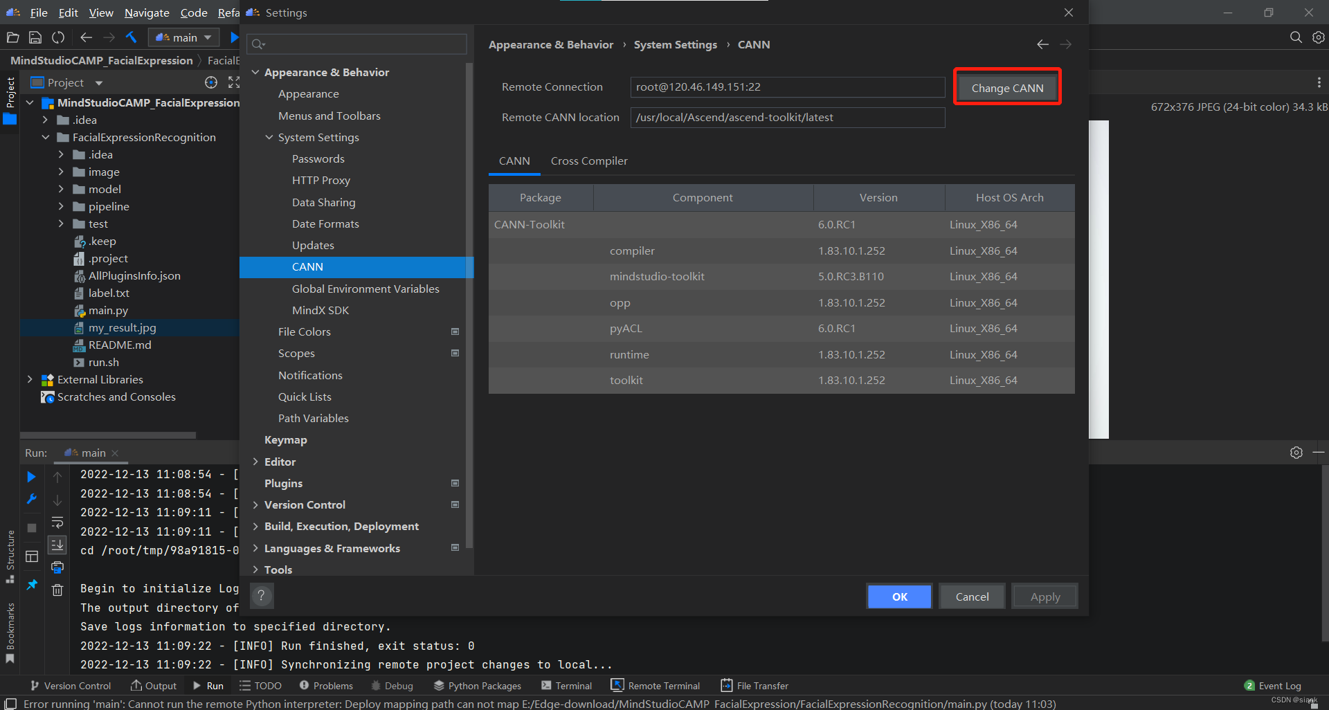Click the Change CANN button
This screenshot has height=710, width=1329.
[x=1007, y=87]
